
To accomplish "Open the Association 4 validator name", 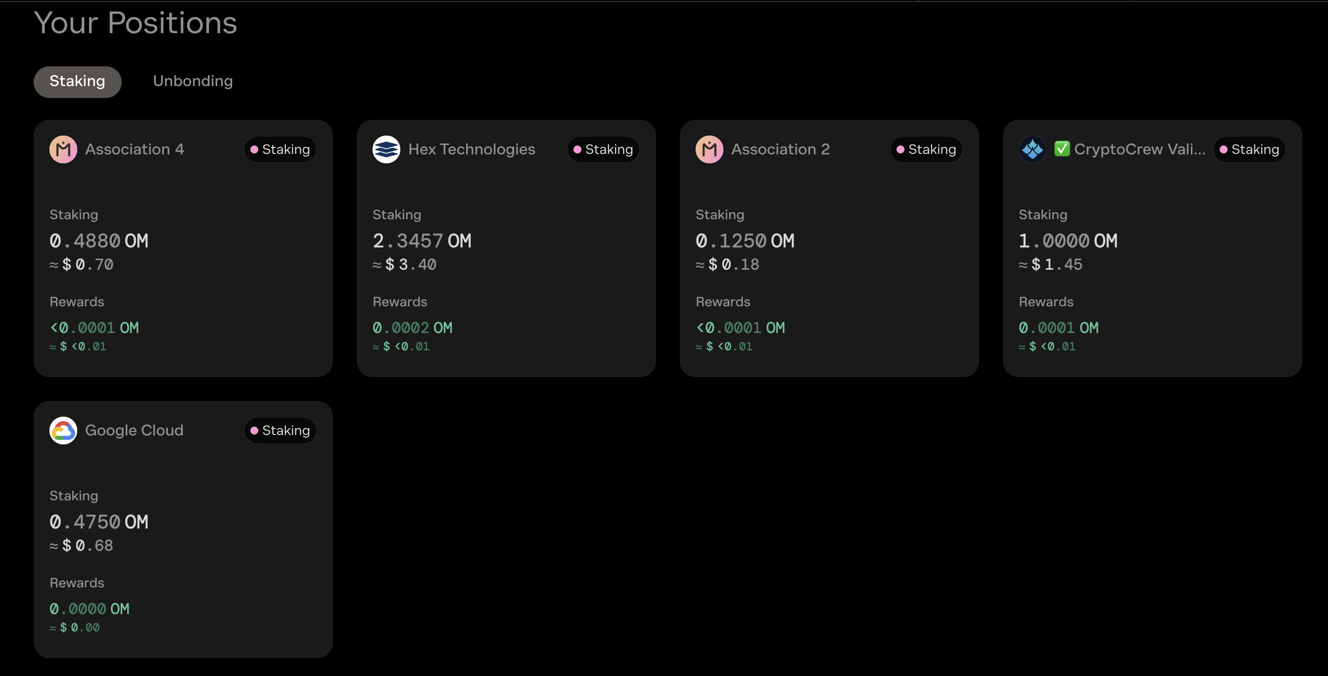I will [135, 149].
